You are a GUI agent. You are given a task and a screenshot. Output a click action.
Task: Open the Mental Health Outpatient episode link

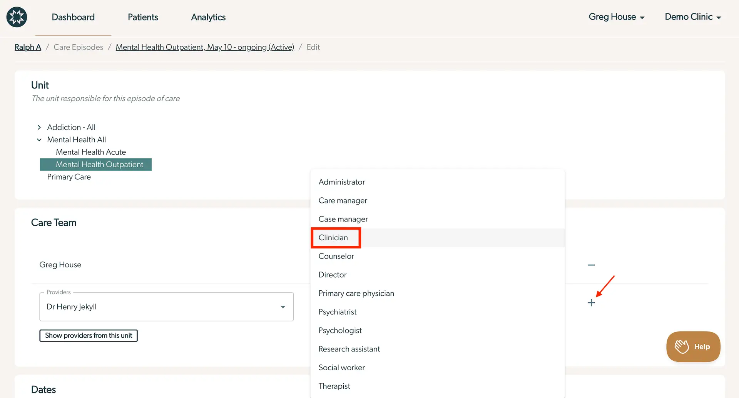(205, 47)
